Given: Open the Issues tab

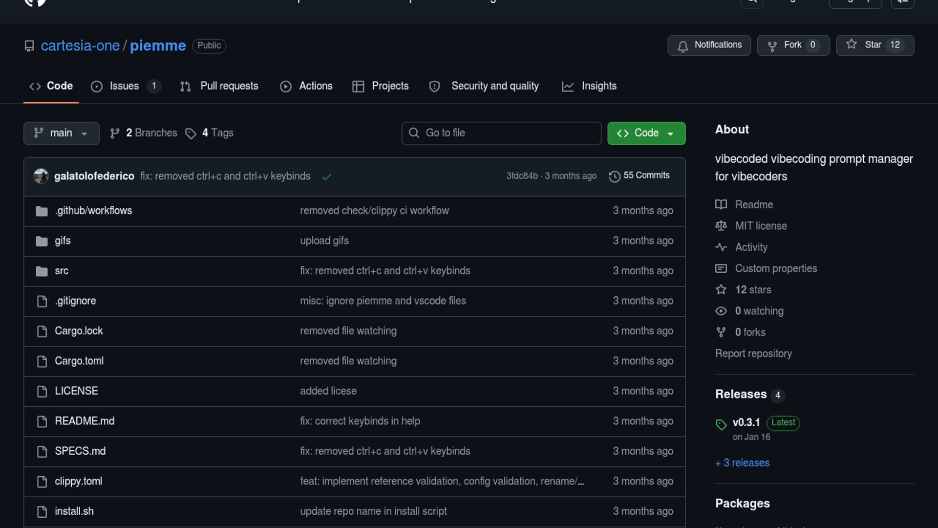Looking at the screenshot, I should 124,86.
